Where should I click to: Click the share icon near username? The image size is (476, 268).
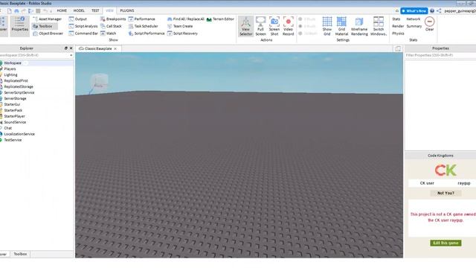(x=439, y=11)
